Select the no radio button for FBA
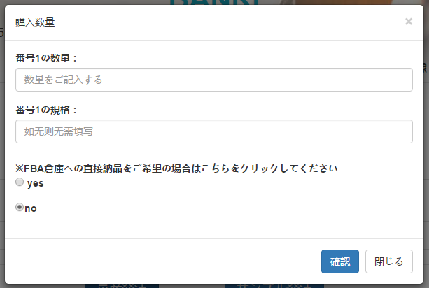This screenshot has height=288, width=429. pyautogui.click(x=20, y=208)
